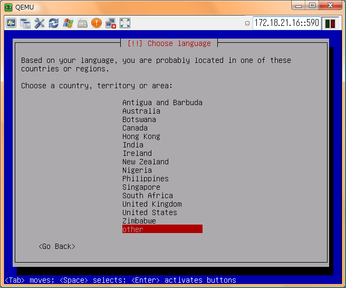Open connection options wrench-and-screwdriver icon
Image resolution: width=346 pixels, height=288 pixels.
click(x=40, y=23)
